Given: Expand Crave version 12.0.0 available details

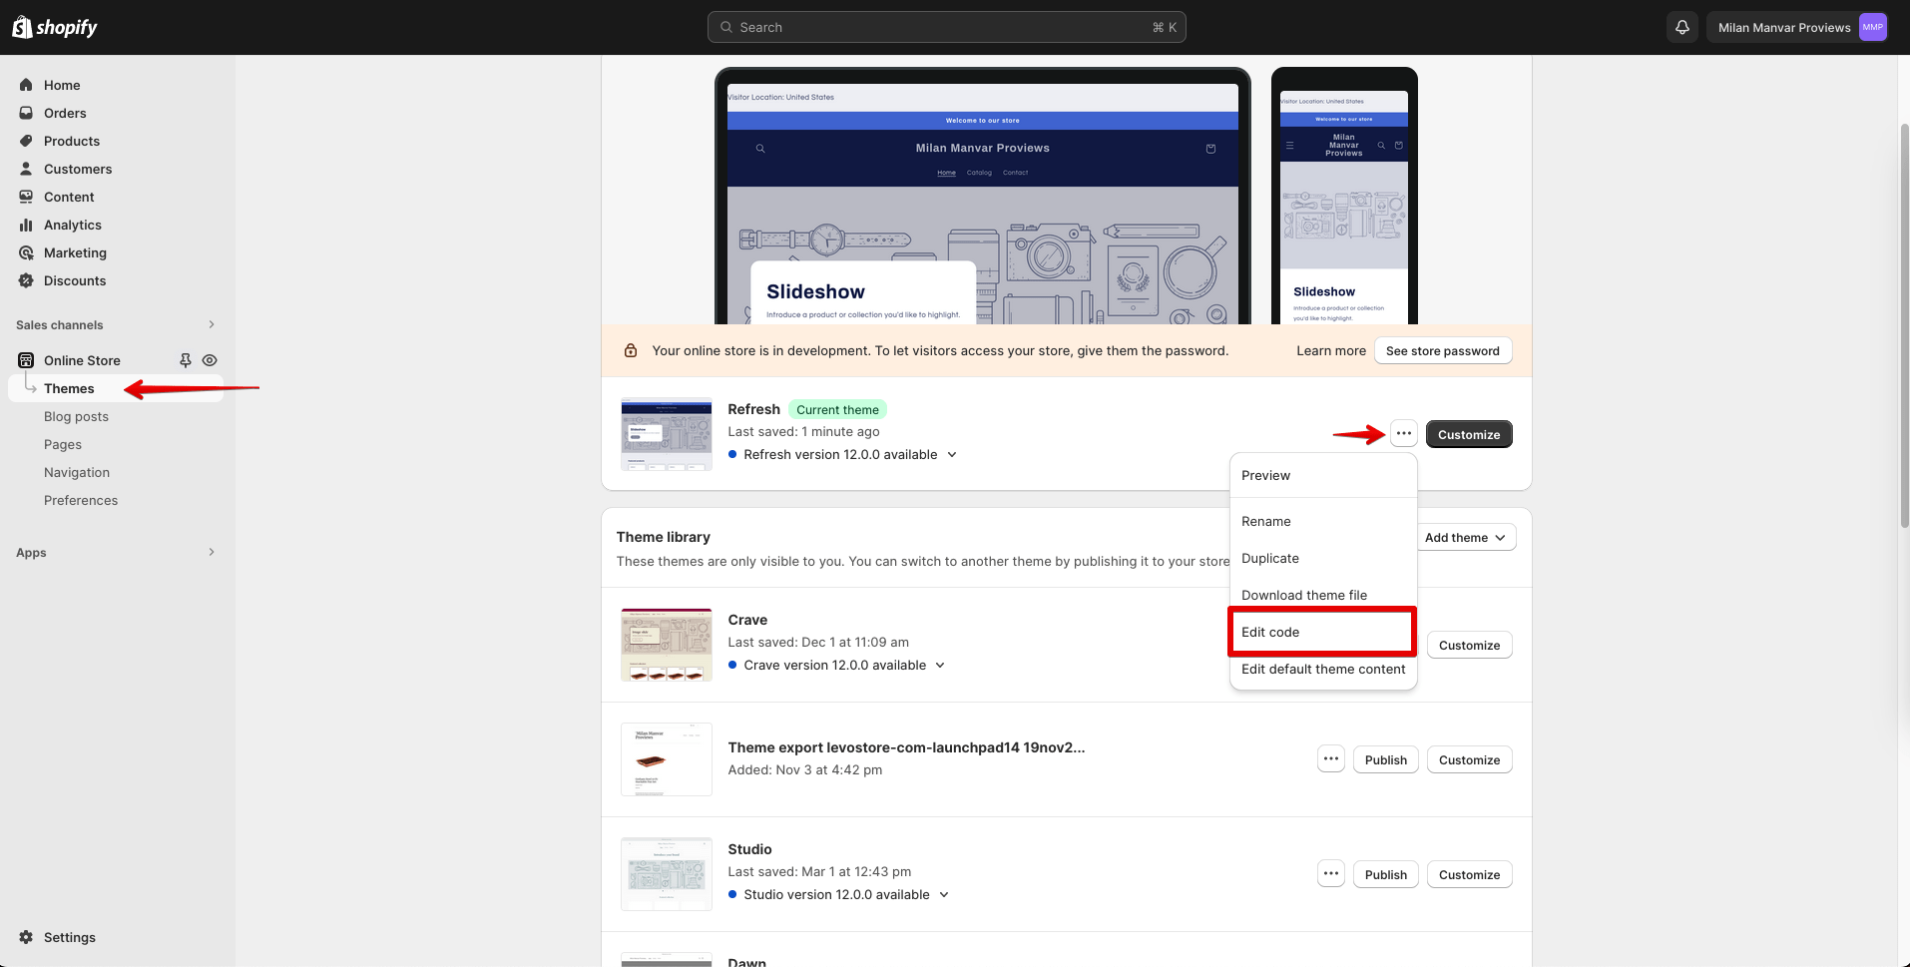Looking at the screenshot, I should point(940,665).
